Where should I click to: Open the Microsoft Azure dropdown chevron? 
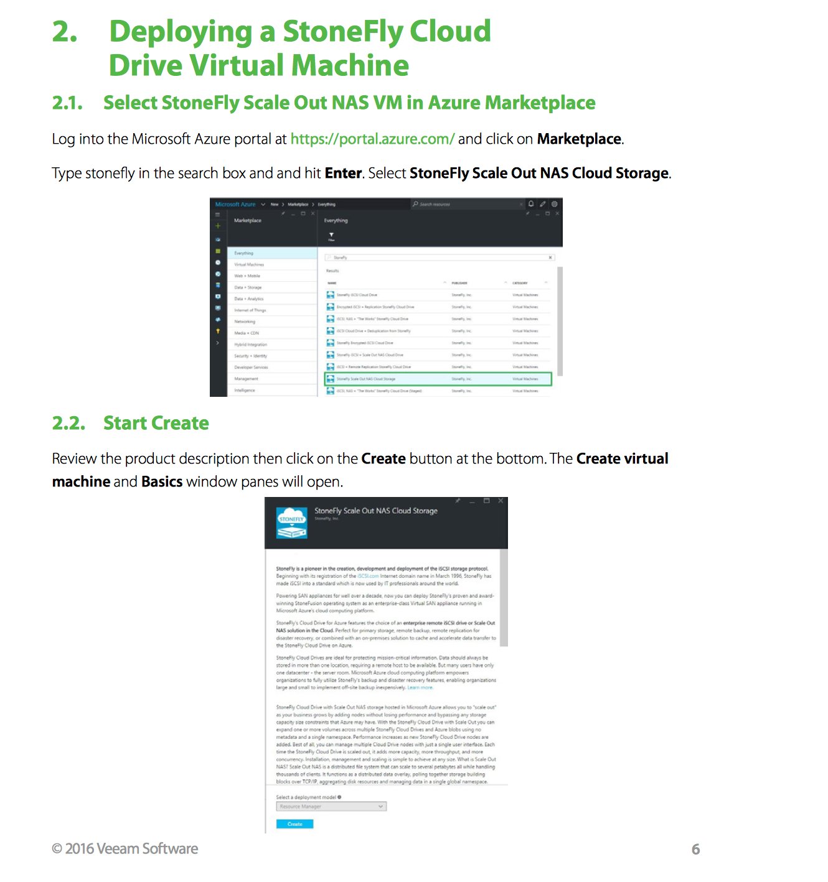(x=263, y=204)
